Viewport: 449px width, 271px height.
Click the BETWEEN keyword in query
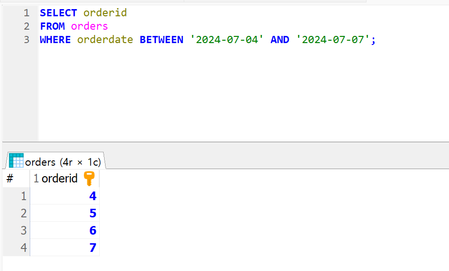[162, 40]
